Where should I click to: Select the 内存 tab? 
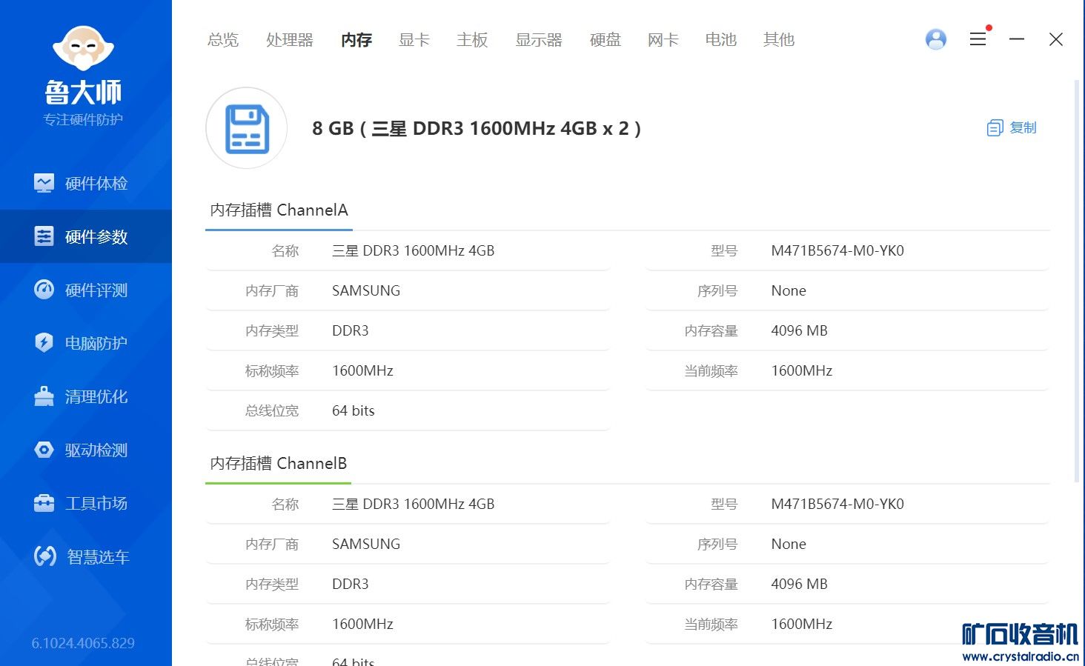tap(356, 40)
